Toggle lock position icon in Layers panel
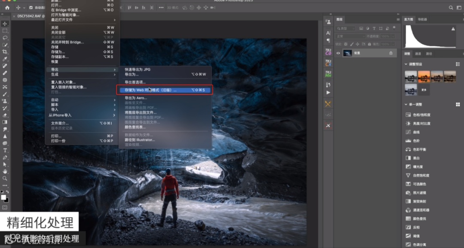 (x=357, y=44)
